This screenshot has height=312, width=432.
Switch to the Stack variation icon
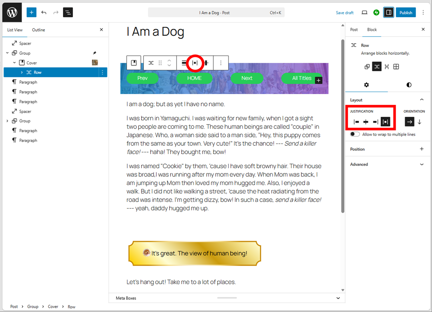point(386,67)
